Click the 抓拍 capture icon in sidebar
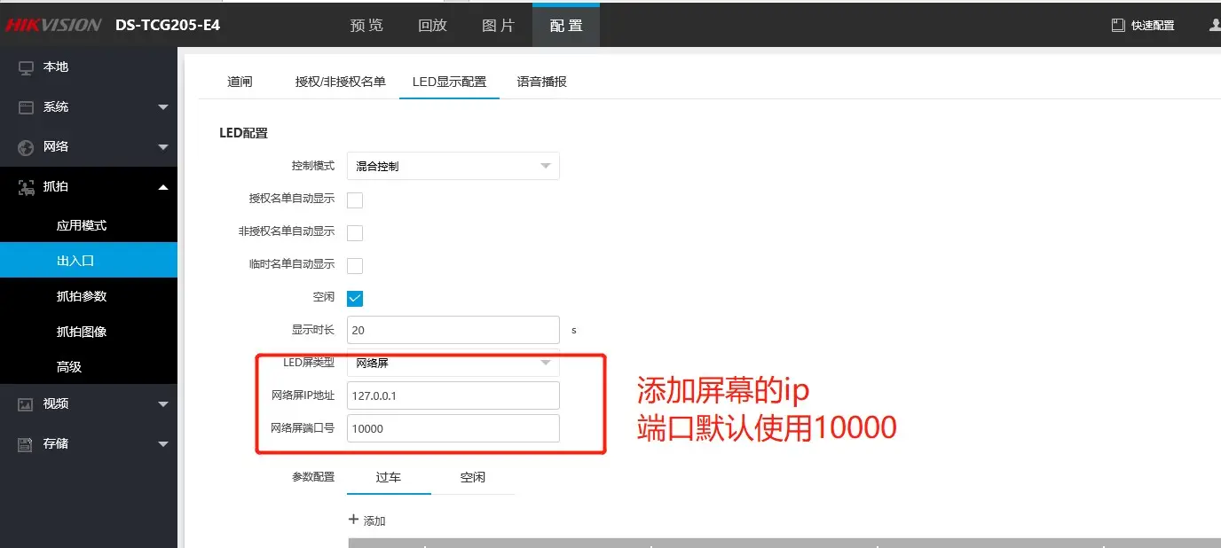The height and width of the screenshot is (548, 1221). tap(26, 187)
